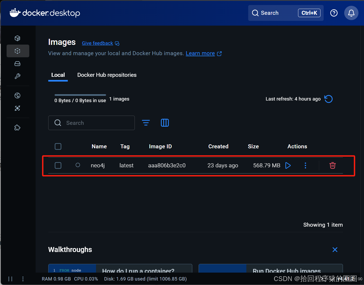364x285 pixels.
Task: Click the disk usage bar
Action: tap(80, 95)
